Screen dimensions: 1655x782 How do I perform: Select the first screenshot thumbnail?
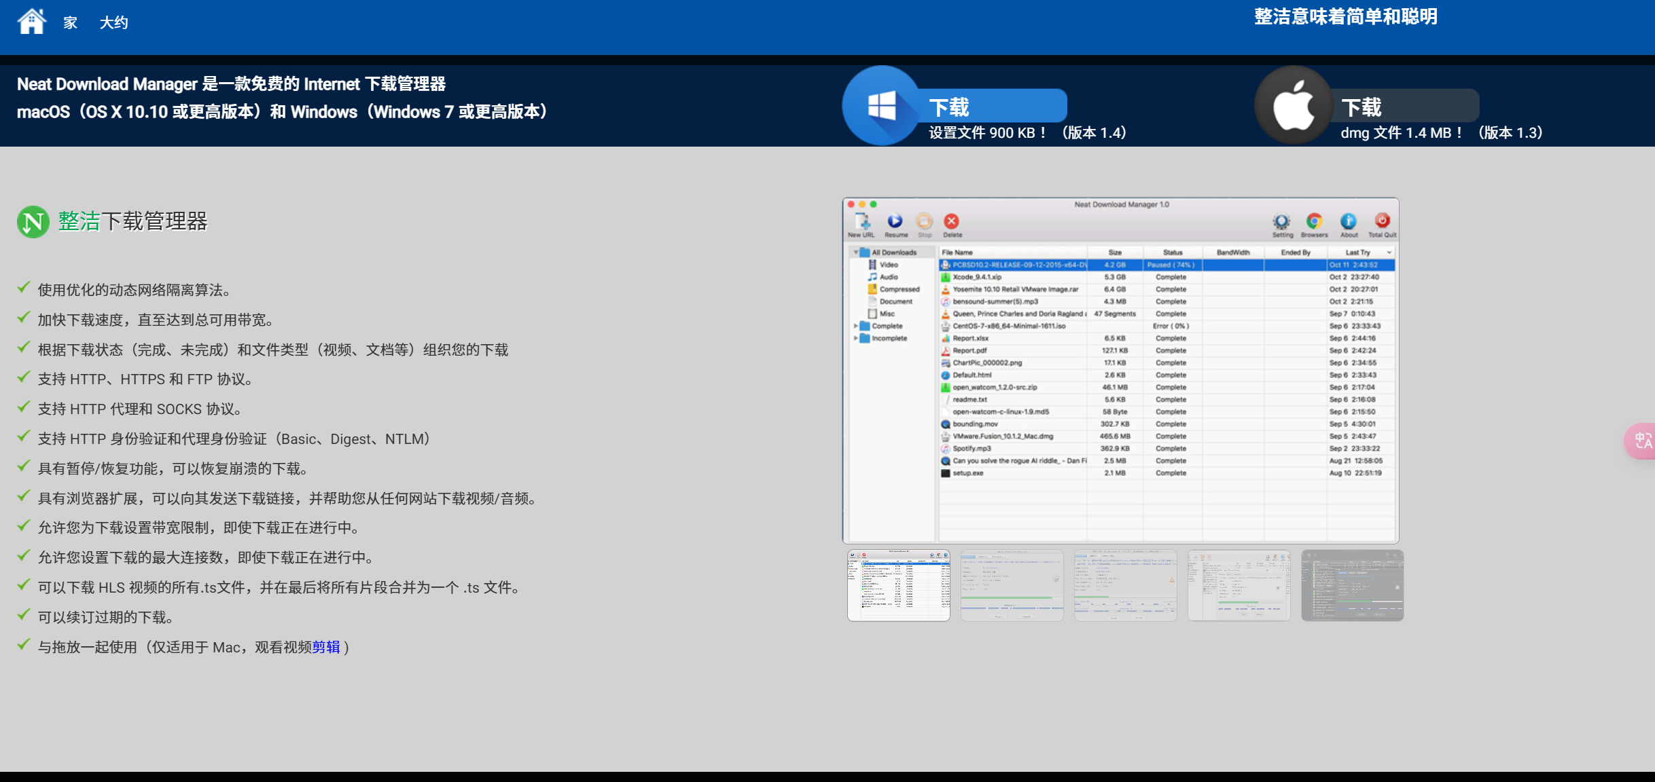pyautogui.click(x=898, y=585)
